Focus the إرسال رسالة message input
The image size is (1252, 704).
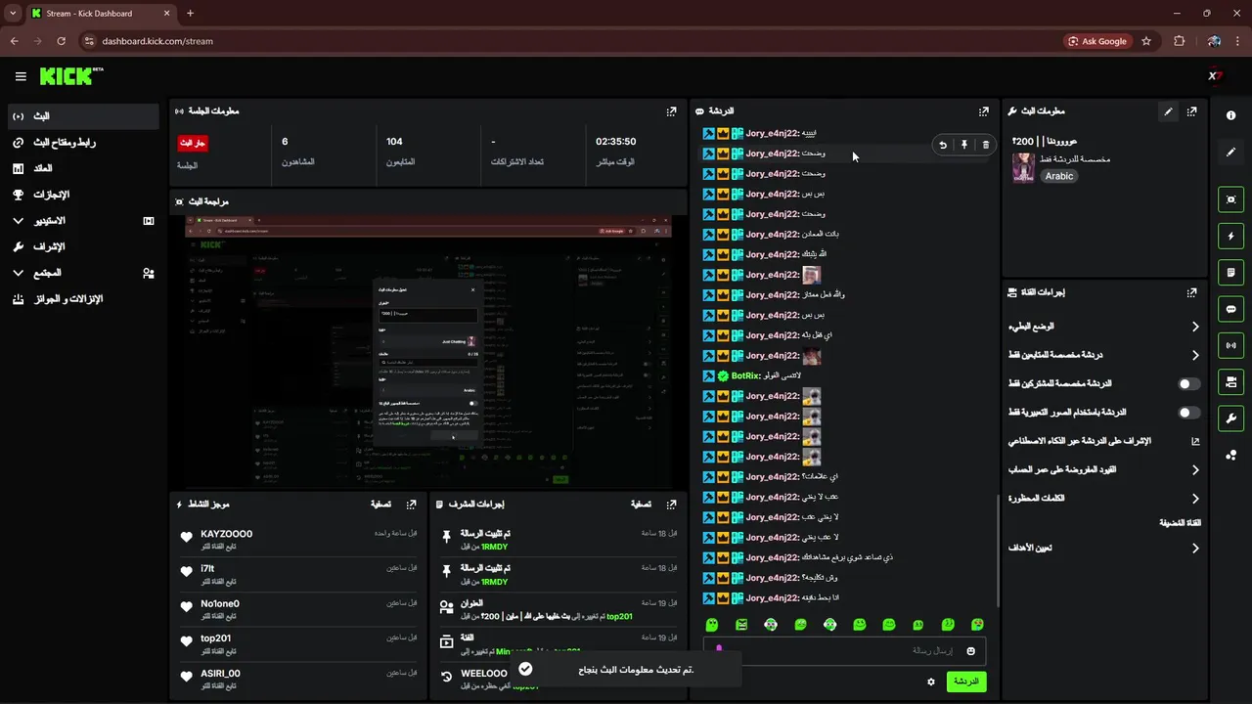click(844, 651)
